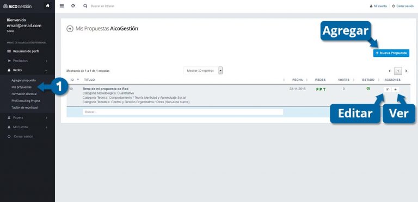Open Agregar propuesta submenu item
Viewport: 418px width, 202px height.
[23, 80]
